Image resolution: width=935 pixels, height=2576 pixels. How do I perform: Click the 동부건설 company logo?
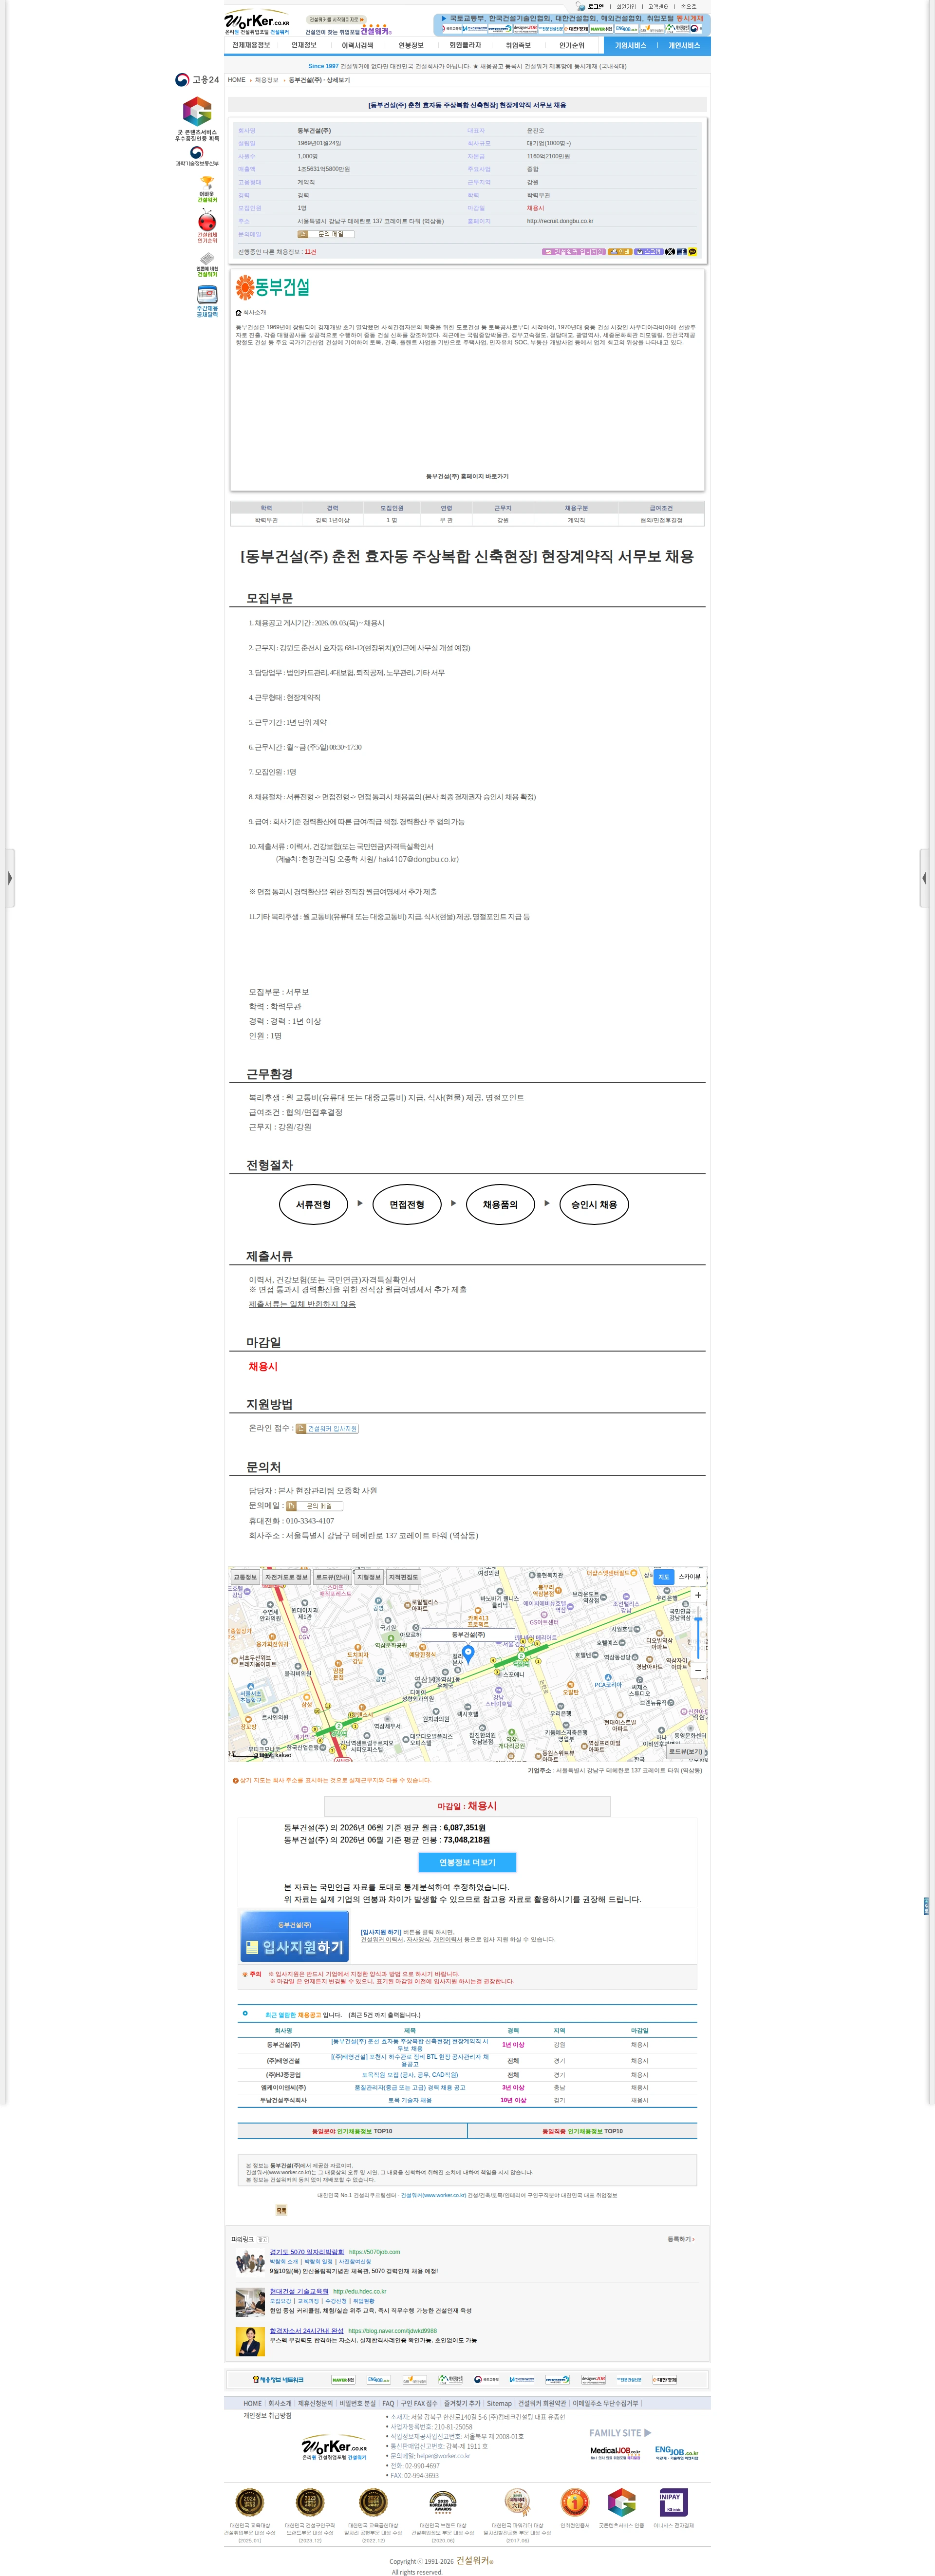coord(273,288)
